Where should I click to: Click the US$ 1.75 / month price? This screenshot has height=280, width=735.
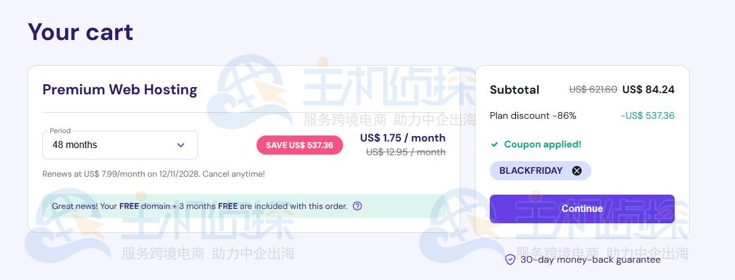click(x=403, y=138)
